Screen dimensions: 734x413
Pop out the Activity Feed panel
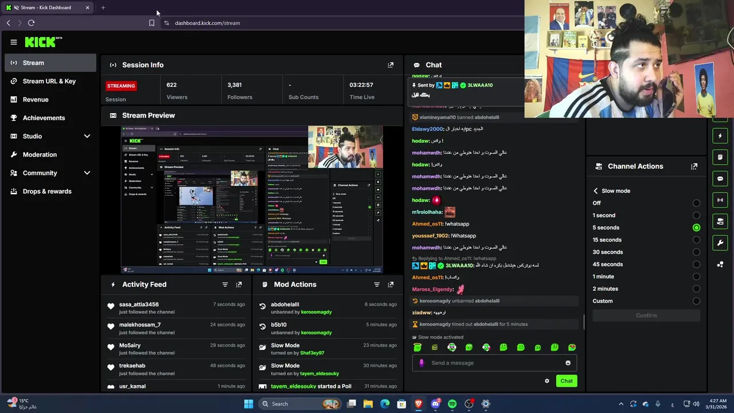click(239, 285)
